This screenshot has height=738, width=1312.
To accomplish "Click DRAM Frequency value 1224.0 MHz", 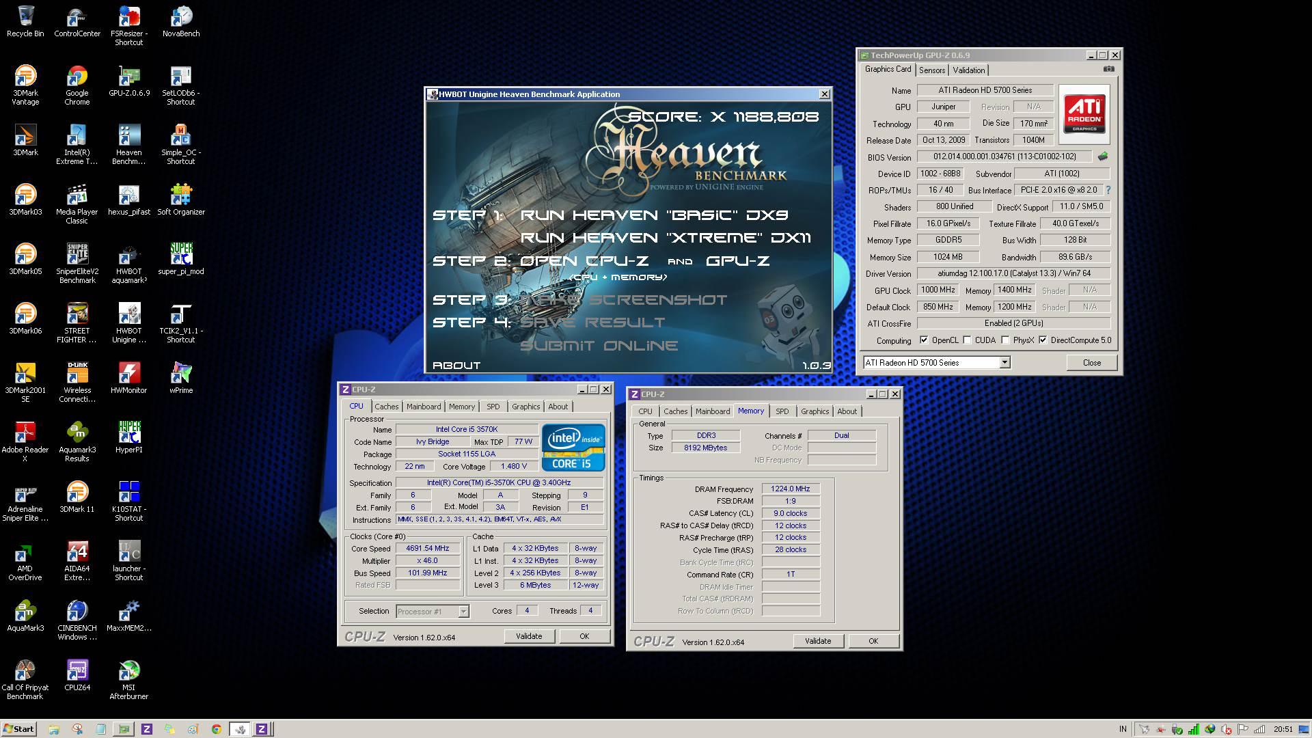I will click(x=790, y=489).
